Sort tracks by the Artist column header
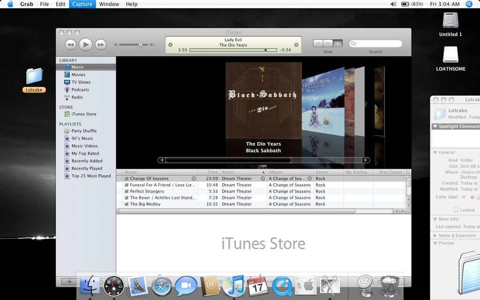480x300 pixels. pyautogui.click(x=243, y=172)
